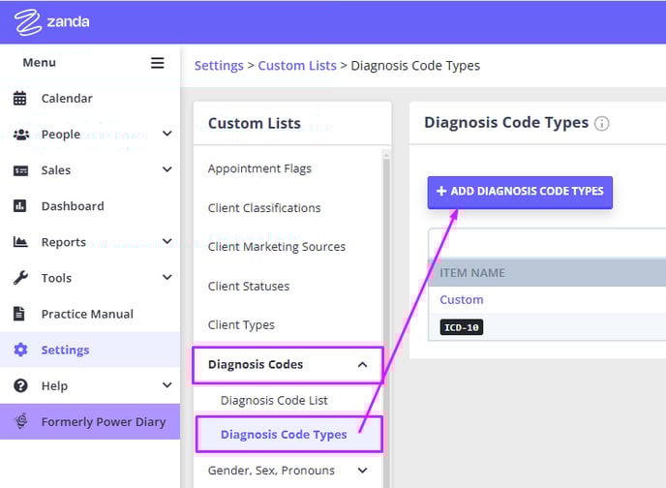
Task: Expand the Gender, Sex, Pronouns chevron
Action: [x=362, y=471]
